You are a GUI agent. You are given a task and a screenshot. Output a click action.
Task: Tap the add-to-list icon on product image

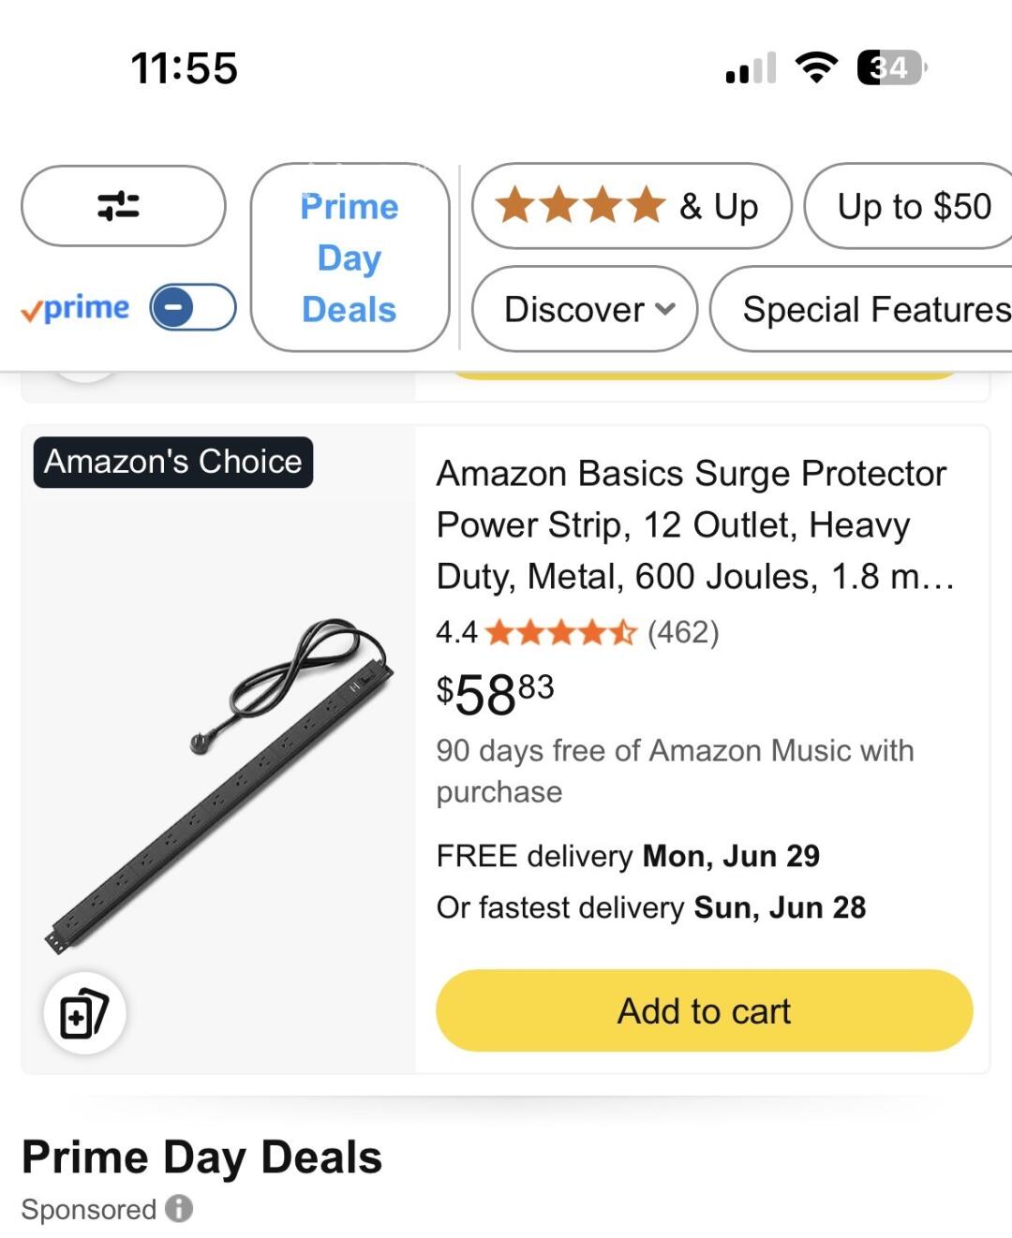(x=84, y=1013)
